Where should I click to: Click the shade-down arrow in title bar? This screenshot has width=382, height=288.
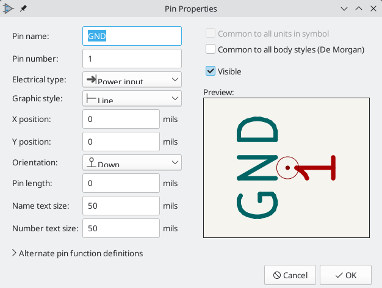tap(344, 9)
